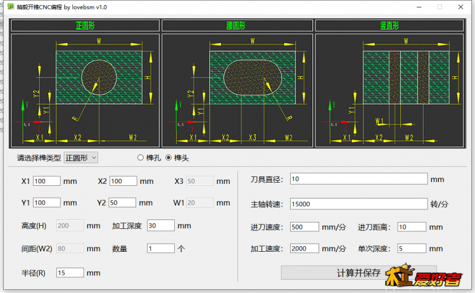Click the 腰圆形 diagram preview
The height and width of the screenshot is (293, 475).
[237, 91]
